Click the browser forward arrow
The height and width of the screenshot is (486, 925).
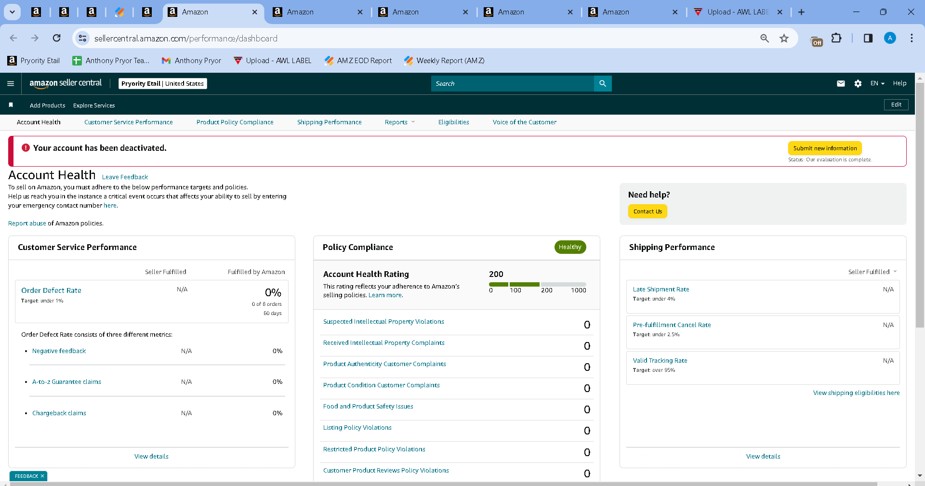(35, 38)
